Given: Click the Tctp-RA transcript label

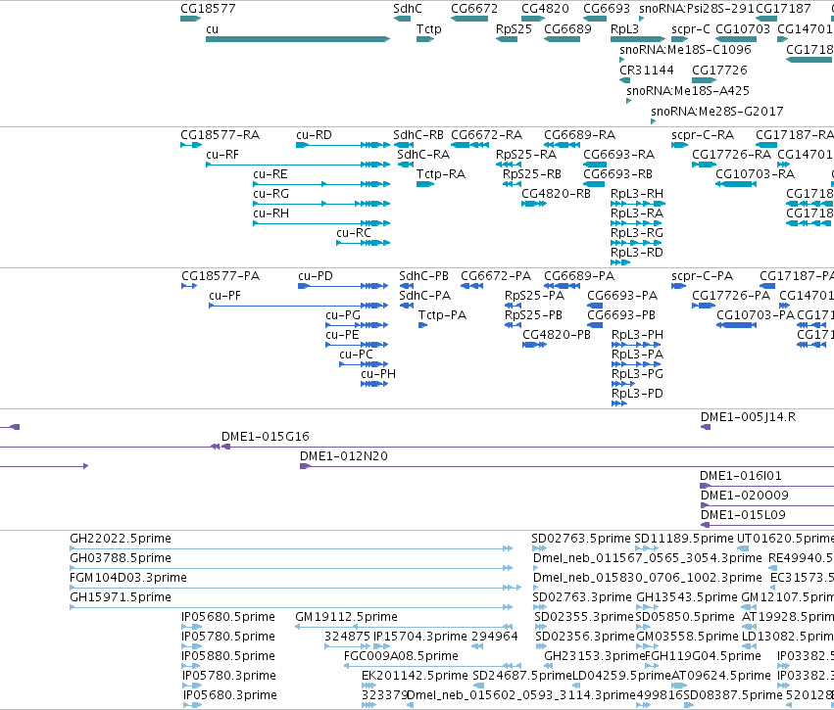Looking at the screenshot, I should click(441, 174).
